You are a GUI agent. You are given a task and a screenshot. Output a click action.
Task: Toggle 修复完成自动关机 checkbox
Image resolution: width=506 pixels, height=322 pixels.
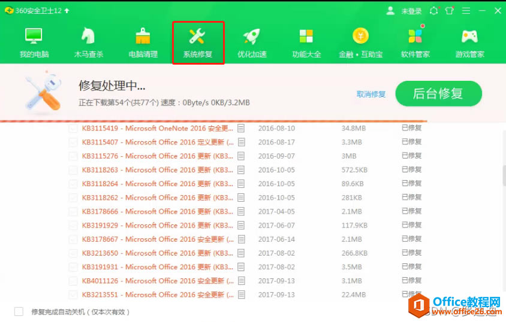tap(19, 311)
